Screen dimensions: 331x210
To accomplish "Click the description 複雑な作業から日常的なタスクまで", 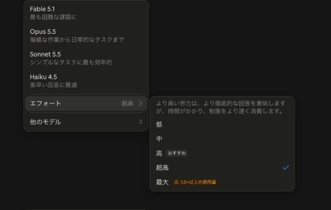I will coord(77,40).
